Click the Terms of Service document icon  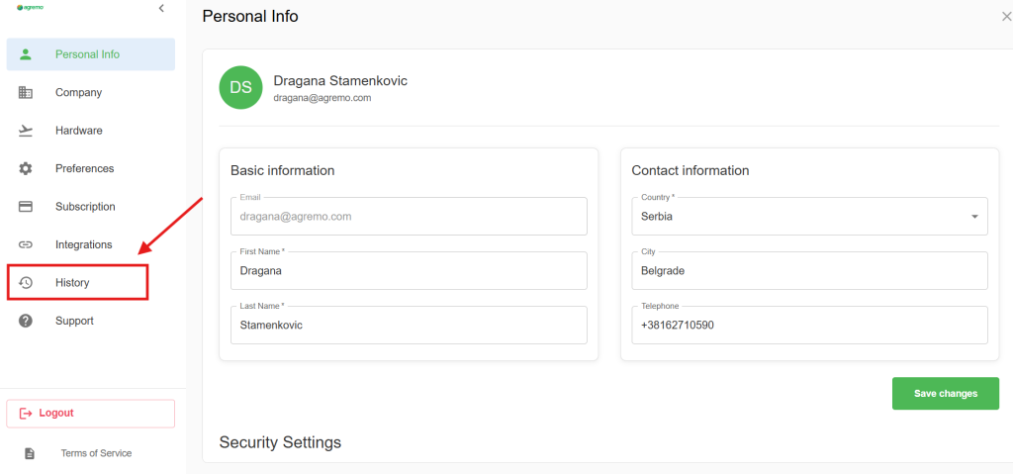click(30, 453)
